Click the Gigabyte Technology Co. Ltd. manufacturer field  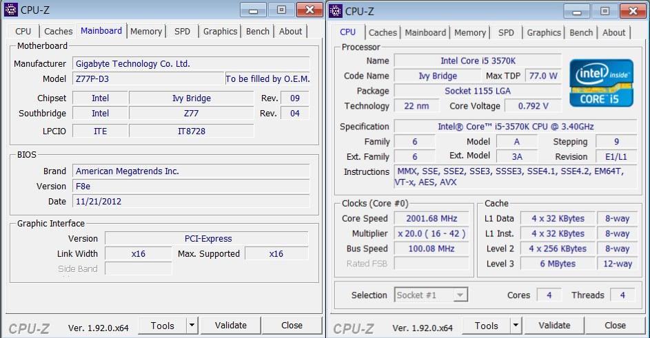pos(191,64)
